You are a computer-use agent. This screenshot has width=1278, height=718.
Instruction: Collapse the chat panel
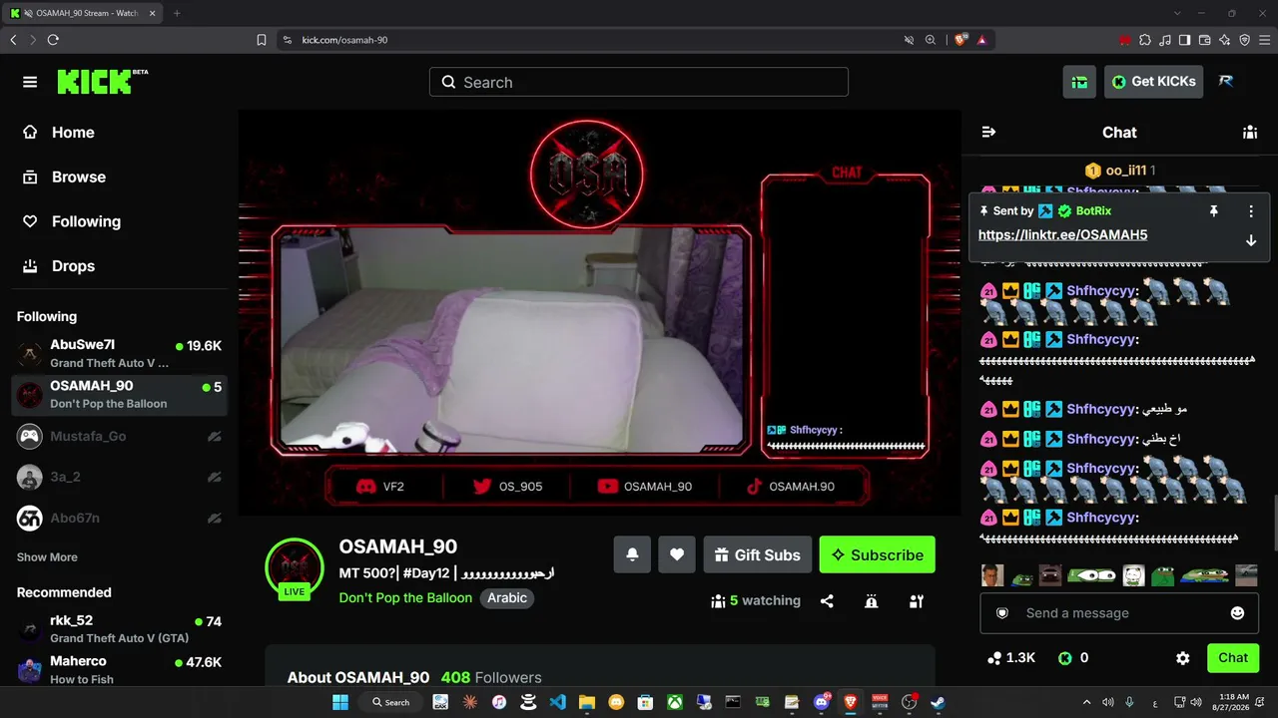click(x=988, y=133)
